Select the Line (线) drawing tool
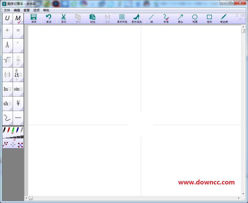248x203 pixels. pos(152,18)
